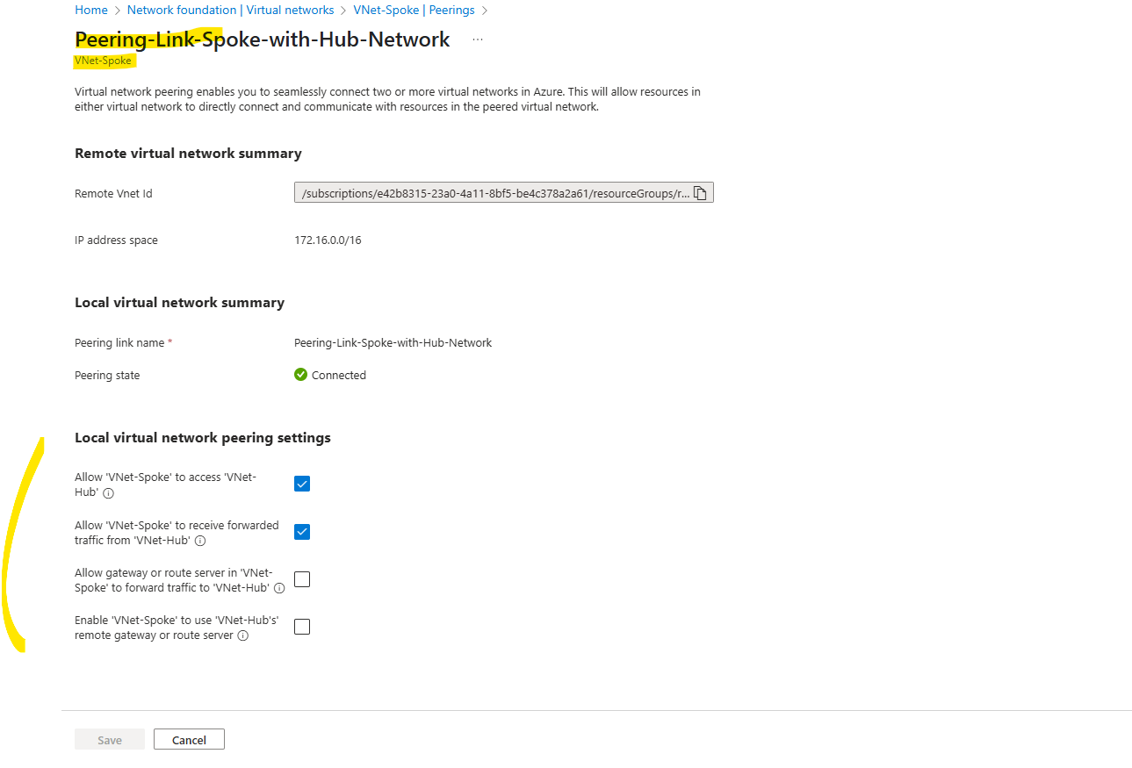Viewport: 1132px width, 768px height.
Task: Click the Cancel button
Action: click(189, 740)
